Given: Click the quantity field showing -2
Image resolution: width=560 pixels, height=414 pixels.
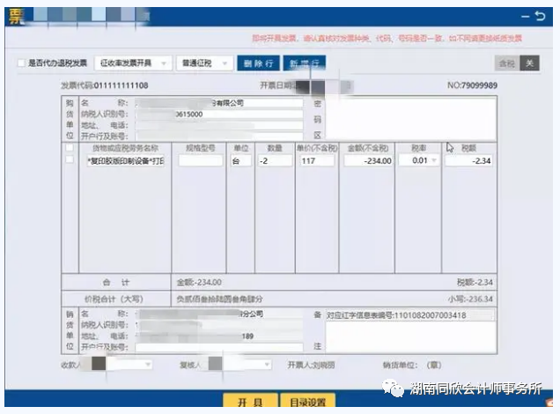Looking at the screenshot, I should click(275, 160).
